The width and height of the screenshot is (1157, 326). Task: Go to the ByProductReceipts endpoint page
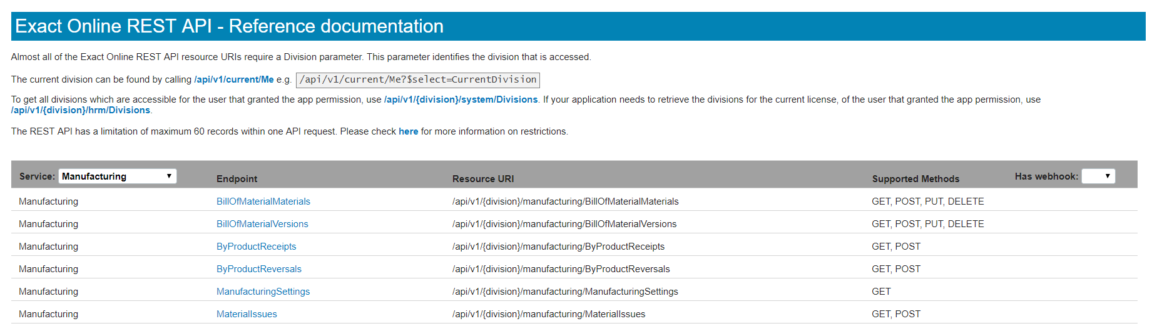click(256, 247)
